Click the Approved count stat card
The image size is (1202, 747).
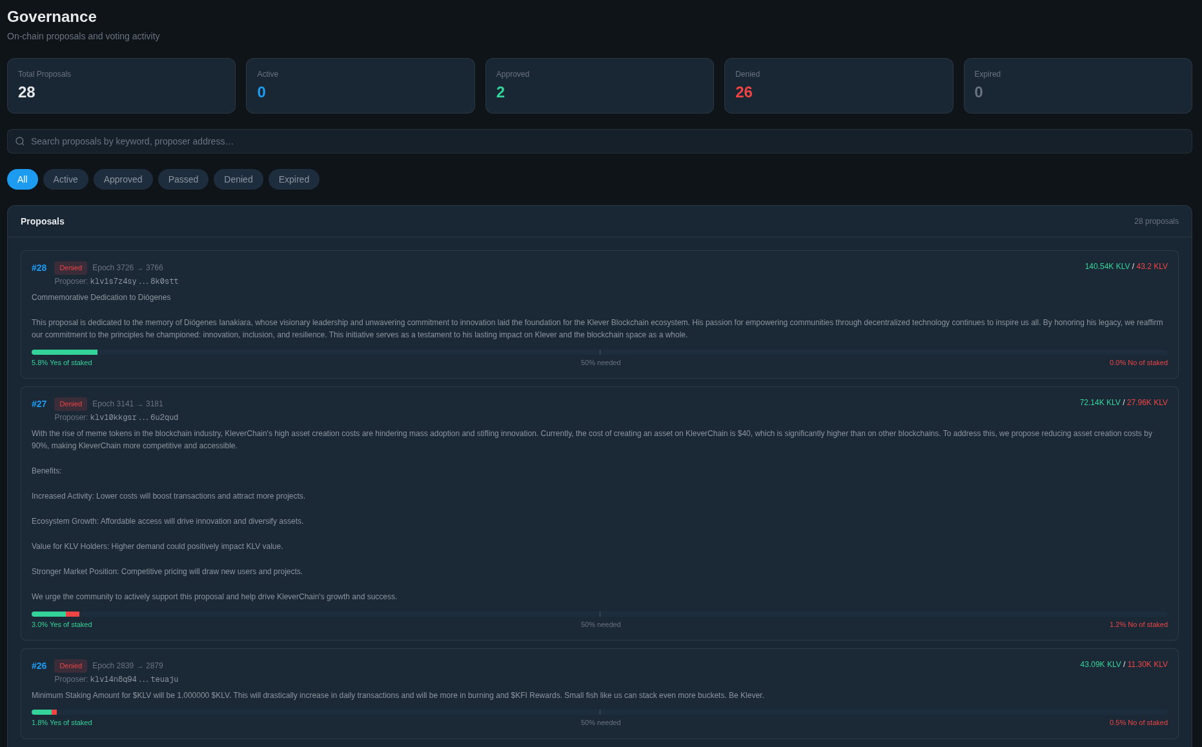pos(599,86)
